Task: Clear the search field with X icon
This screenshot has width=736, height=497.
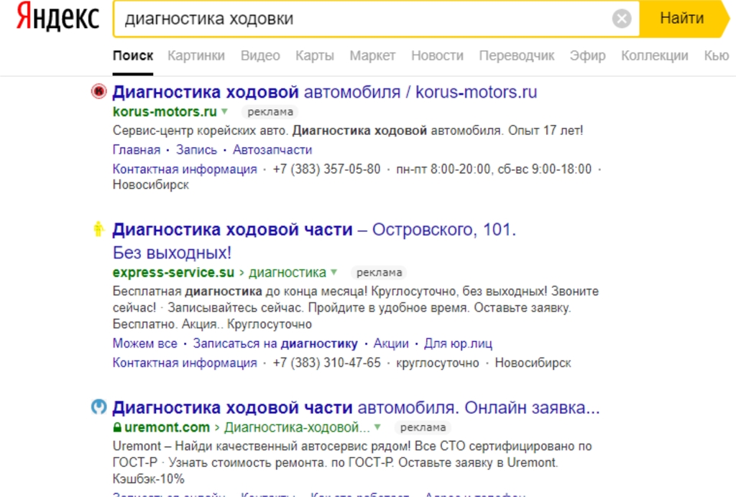Action: (x=622, y=19)
